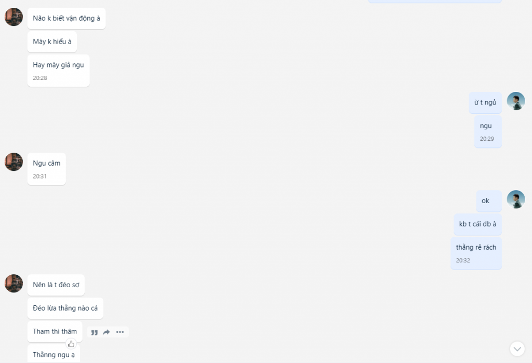Click the avatar beside the 'ok' message
Image resolution: width=532 pixels, height=363 pixels.
516,199
